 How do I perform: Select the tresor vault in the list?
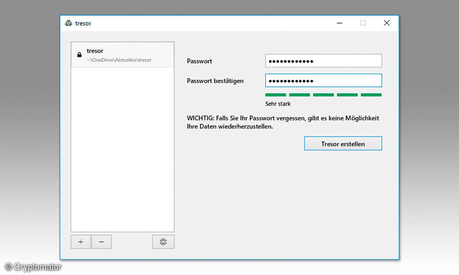coord(122,55)
